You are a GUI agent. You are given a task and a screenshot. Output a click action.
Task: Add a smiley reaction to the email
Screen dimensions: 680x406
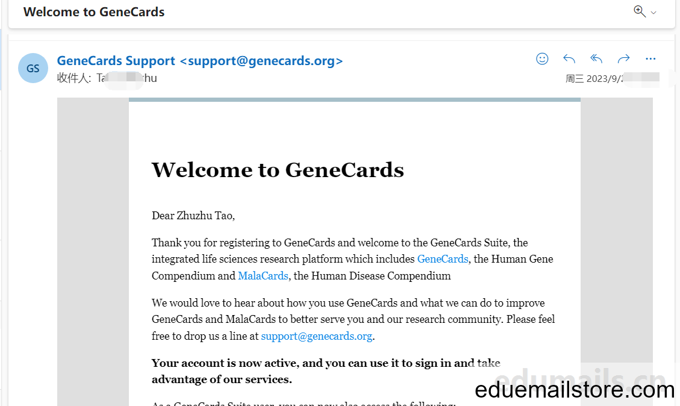[x=542, y=58]
